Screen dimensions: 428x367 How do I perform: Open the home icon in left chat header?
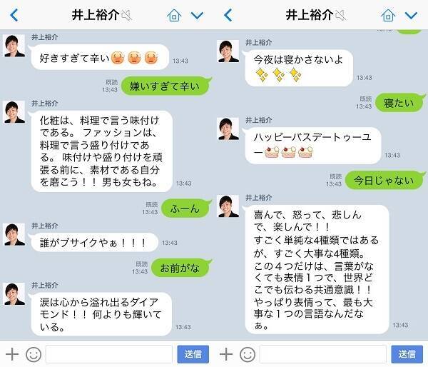coord(174,15)
